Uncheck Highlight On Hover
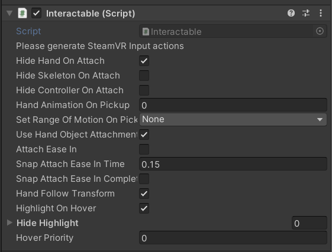 point(144,208)
